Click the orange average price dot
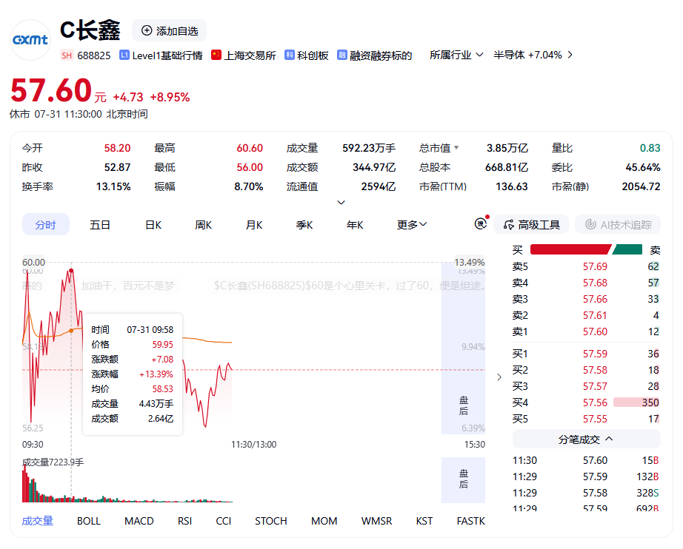Screen dimensions: 683x549 point(71,331)
